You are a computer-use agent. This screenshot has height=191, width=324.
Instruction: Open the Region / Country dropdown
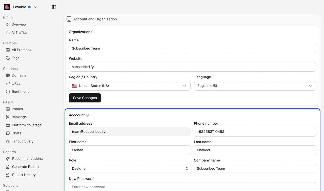pyautogui.click(x=130, y=86)
